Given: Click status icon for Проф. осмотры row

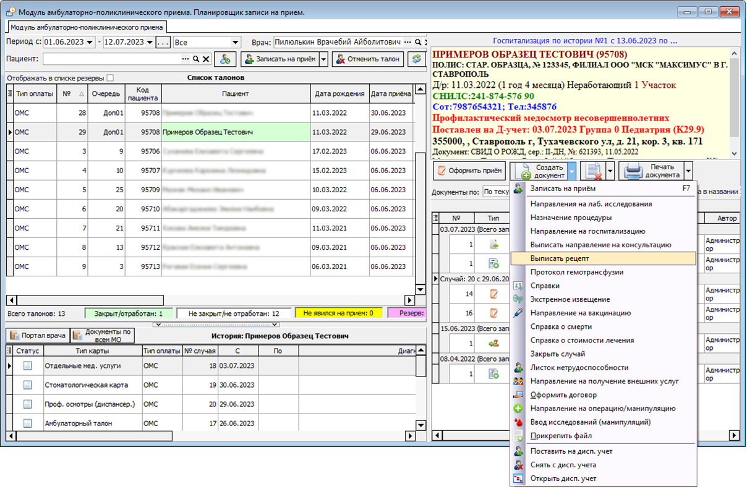Looking at the screenshot, I should pos(27,404).
